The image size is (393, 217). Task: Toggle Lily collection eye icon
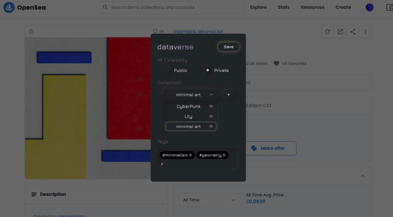click(x=211, y=116)
